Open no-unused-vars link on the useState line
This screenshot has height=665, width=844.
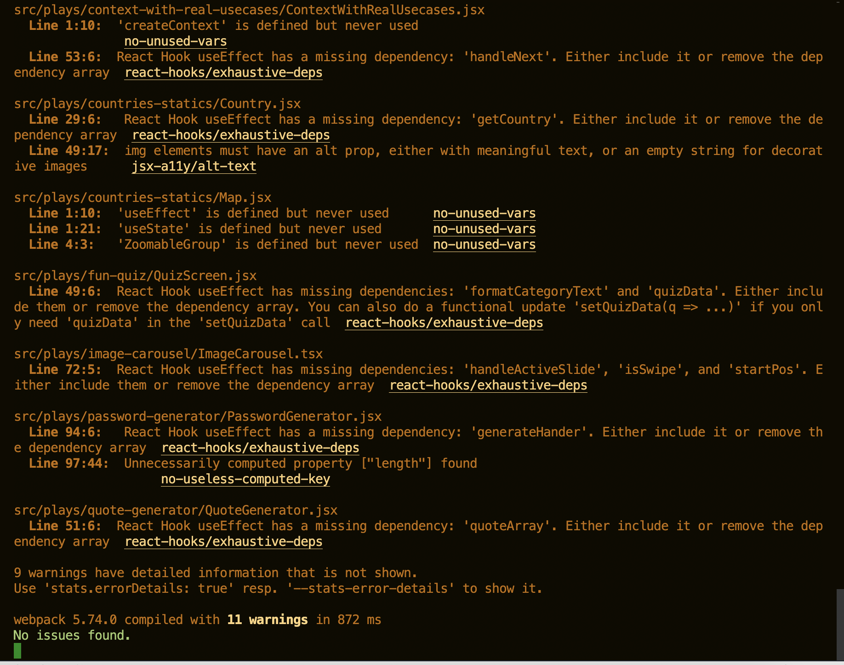tap(485, 229)
